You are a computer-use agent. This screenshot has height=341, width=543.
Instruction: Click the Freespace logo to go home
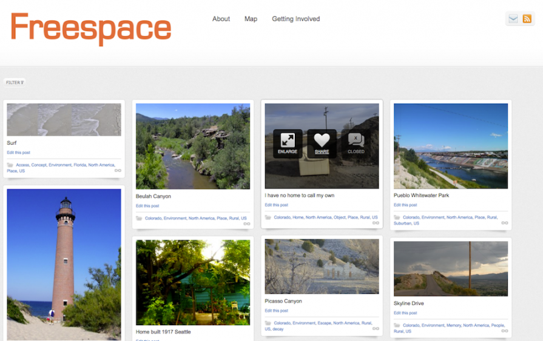tap(91, 28)
